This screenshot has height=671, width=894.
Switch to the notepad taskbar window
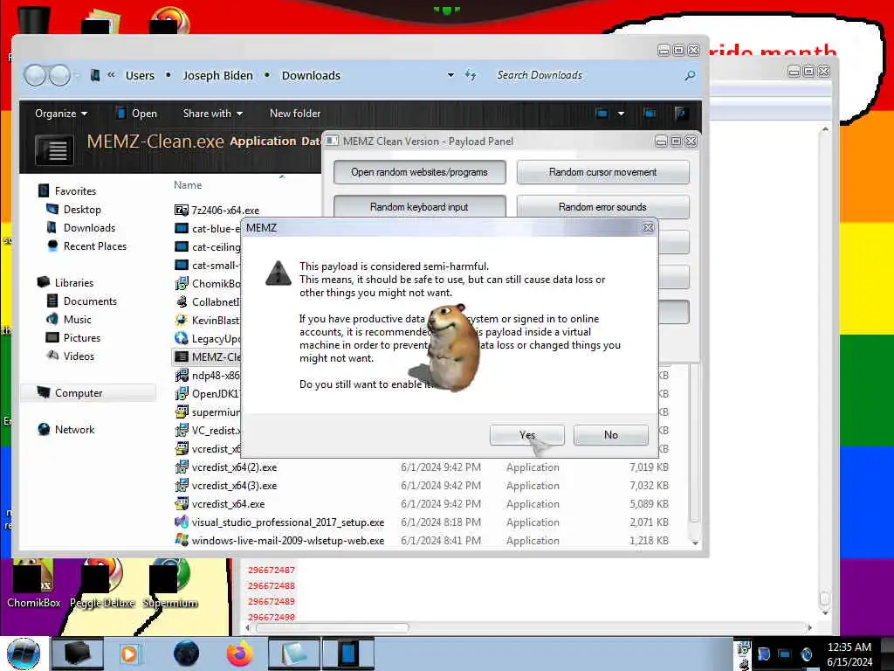click(x=294, y=654)
